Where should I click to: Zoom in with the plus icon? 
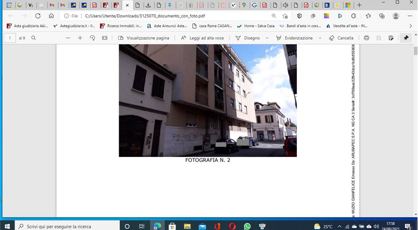click(80, 38)
